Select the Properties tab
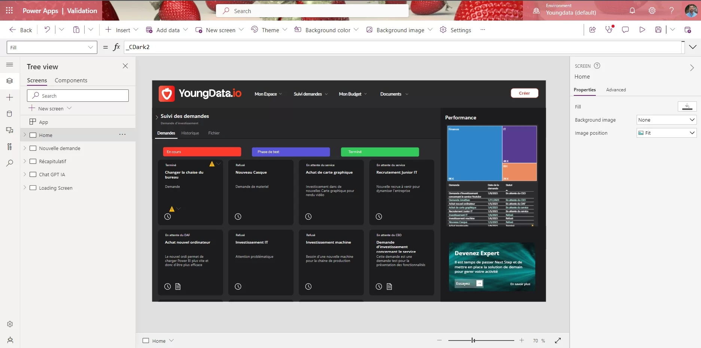The height and width of the screenshot is (348, 701). pyautogui.click(x=585, y=90)
